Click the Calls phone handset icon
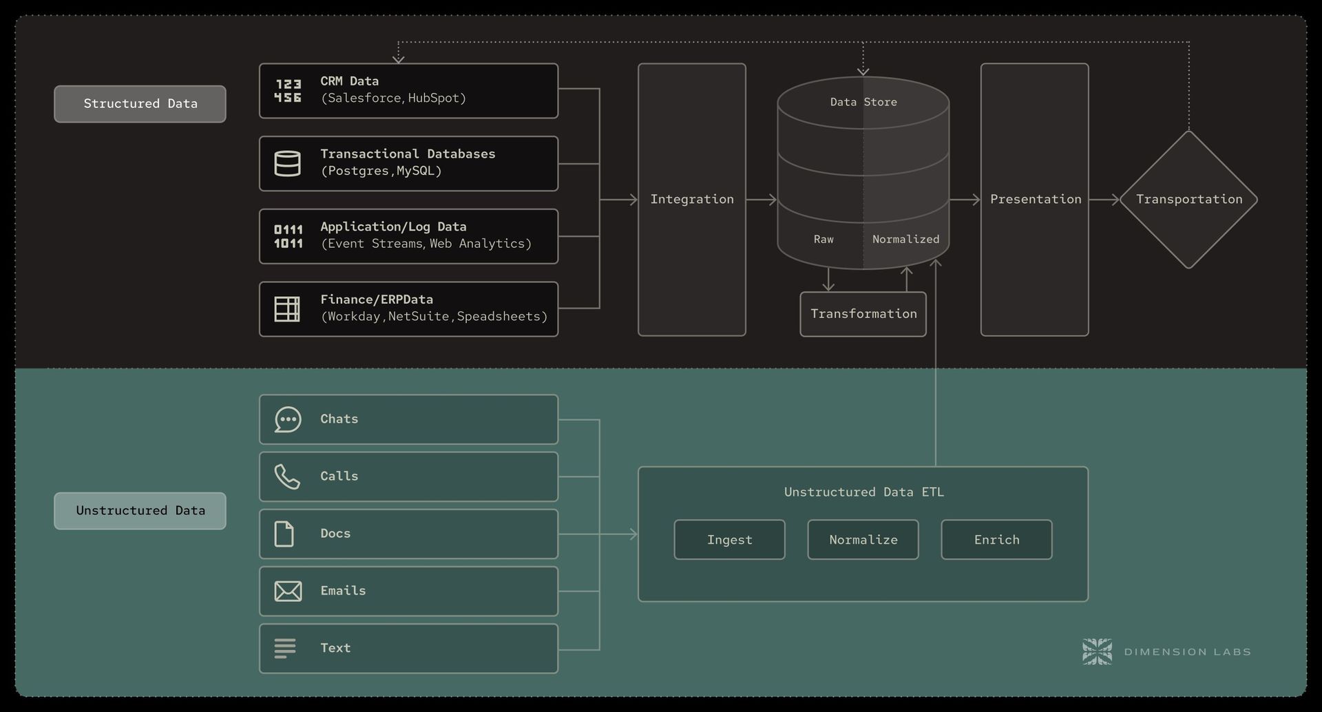The width and height of the screenshot is (1322, 712). [x=287, y=477]
